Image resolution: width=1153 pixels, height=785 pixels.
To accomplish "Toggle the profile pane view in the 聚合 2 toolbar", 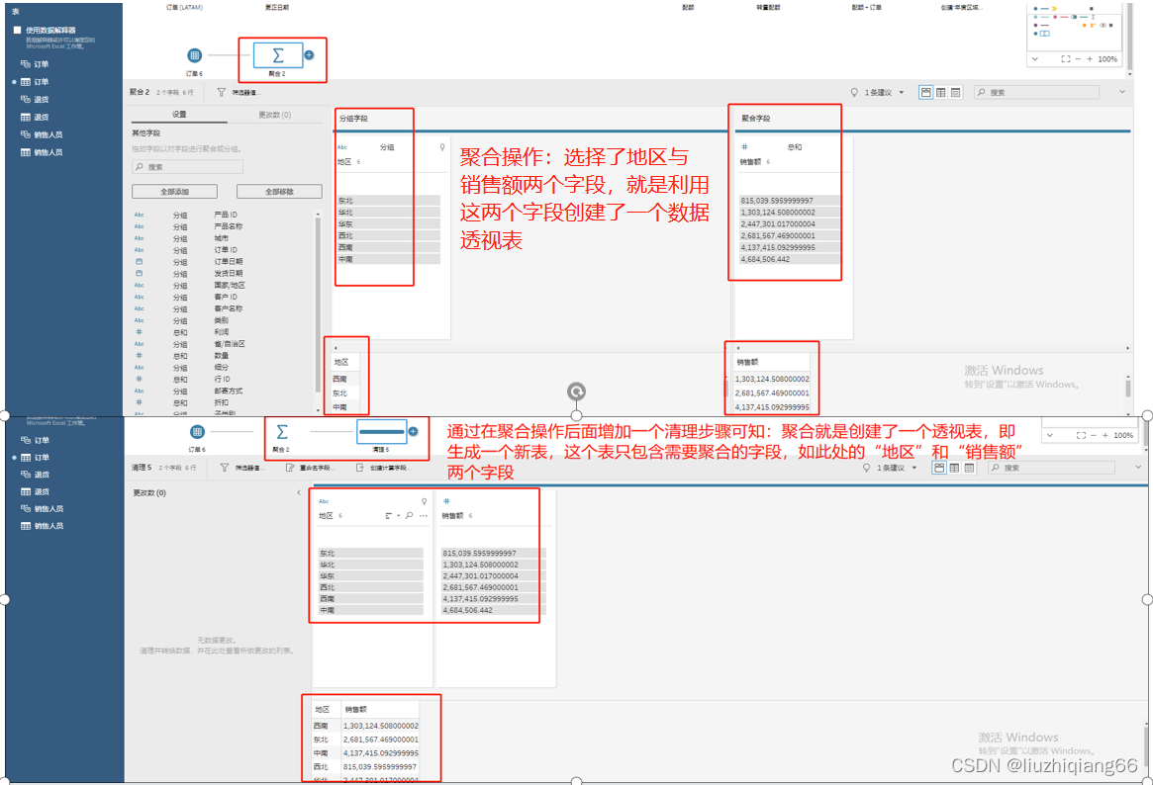I will (926, 93).
